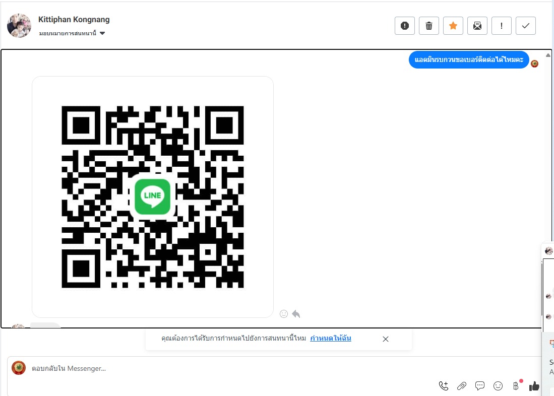Open Kittiphan Kongnang's profile picture
The width and height of the screenshot is (554, 396).
19,25
